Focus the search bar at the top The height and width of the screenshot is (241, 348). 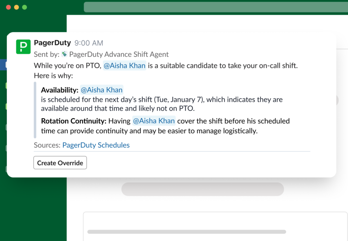pyautogui.click(x=216, y=7)
